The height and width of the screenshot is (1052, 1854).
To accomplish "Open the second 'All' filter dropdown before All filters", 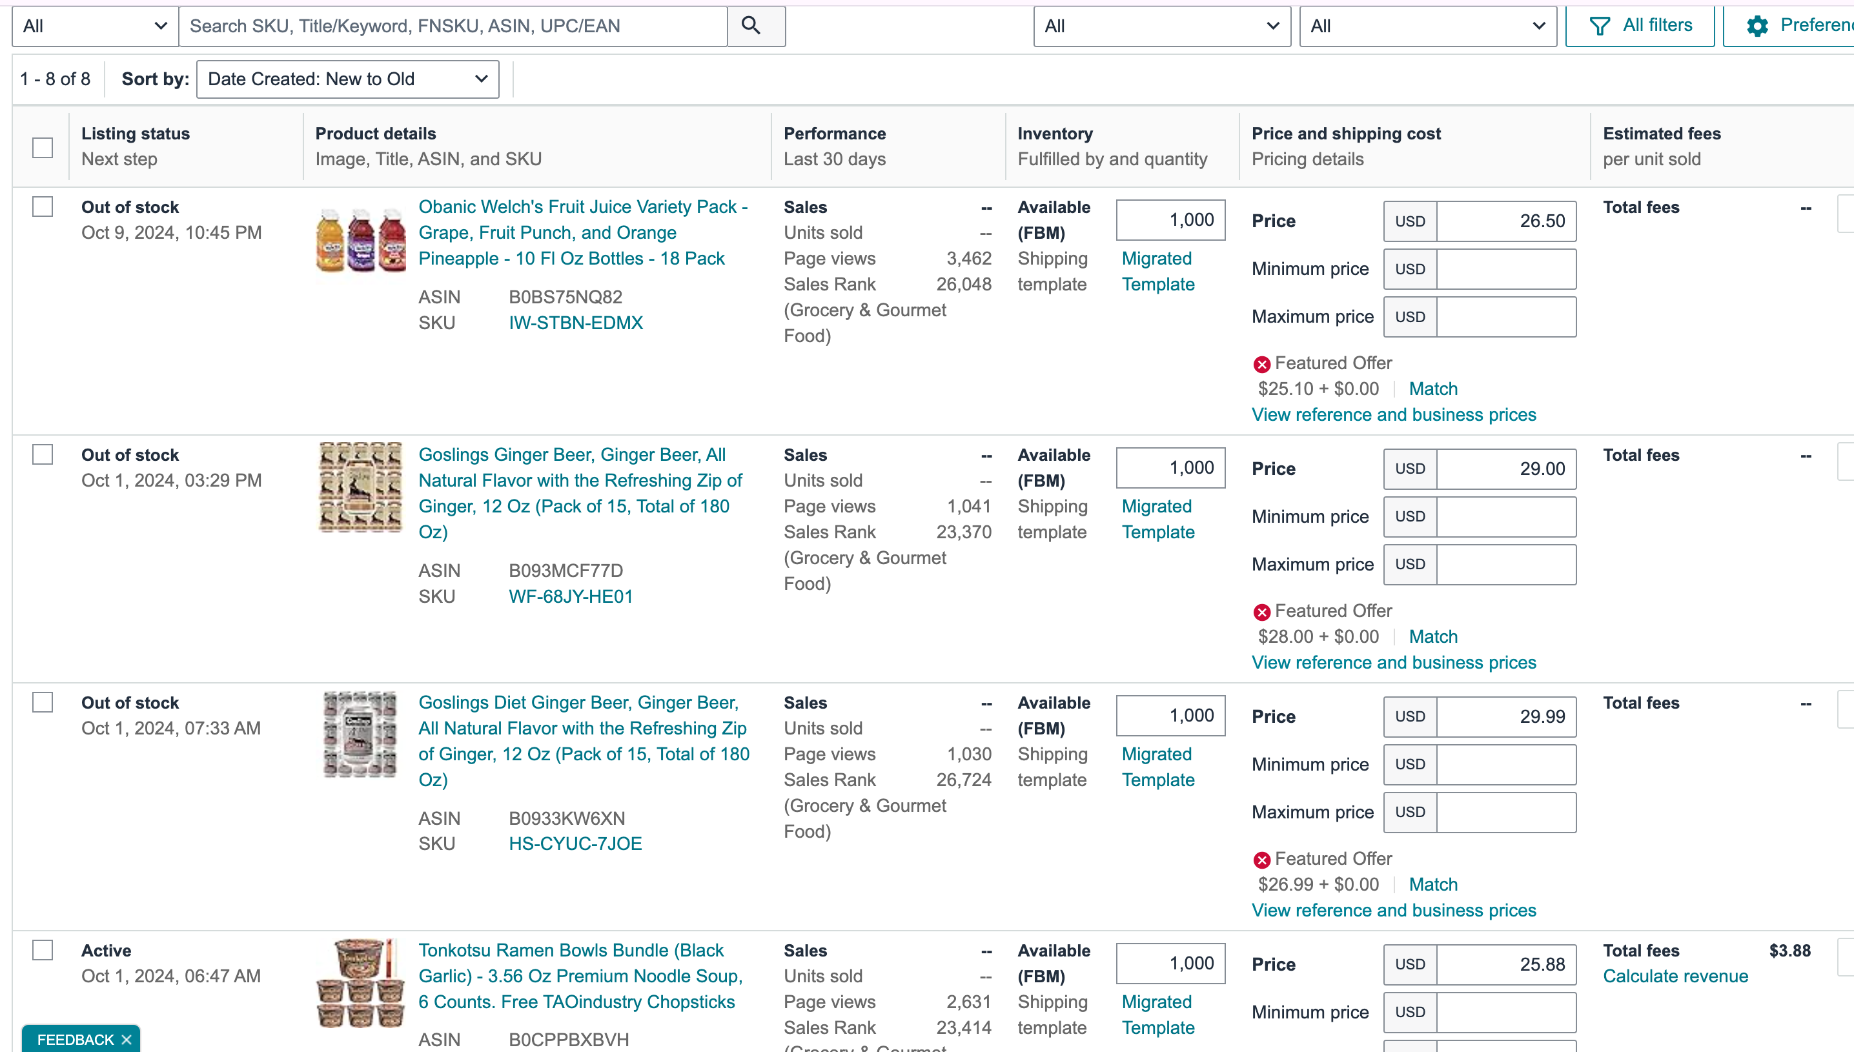I will [x=1428, y=26].
